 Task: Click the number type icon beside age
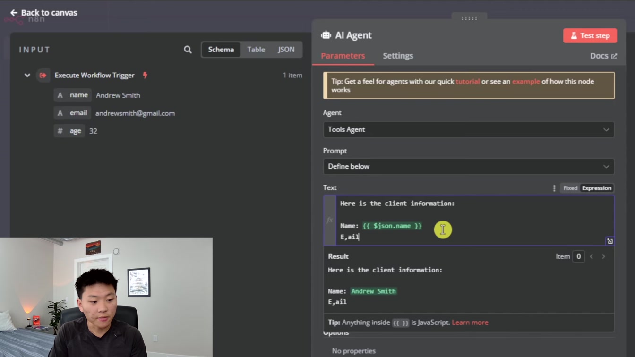tap(60, 131)
